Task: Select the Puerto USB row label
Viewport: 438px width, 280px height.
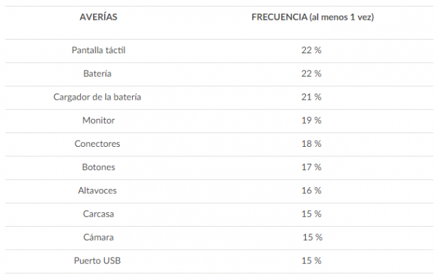Action: 98,261
